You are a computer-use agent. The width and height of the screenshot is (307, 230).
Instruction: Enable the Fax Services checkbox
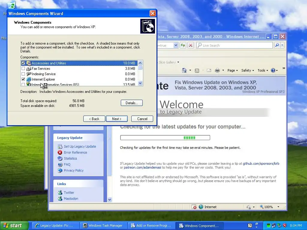coord(23,69)
